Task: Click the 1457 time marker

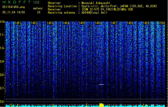Action: [114, 23]
